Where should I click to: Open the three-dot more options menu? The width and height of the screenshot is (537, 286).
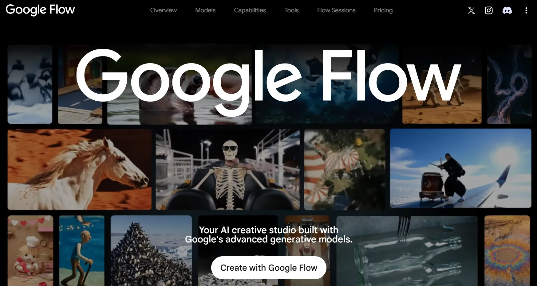[526, 10]
